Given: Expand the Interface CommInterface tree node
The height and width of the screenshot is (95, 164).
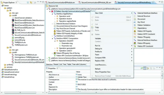Looking at the screenshot, I should click(53, 36).
